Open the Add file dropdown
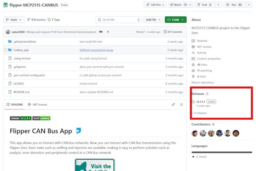This screenshot has height=171, width=258. click(x=153, y=20)
